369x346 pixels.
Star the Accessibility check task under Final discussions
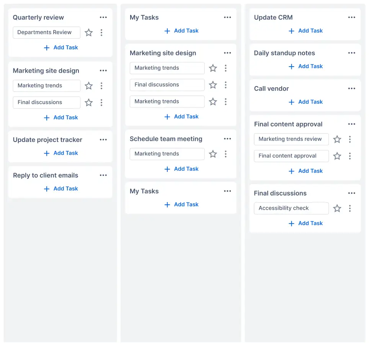pos(337,208)
